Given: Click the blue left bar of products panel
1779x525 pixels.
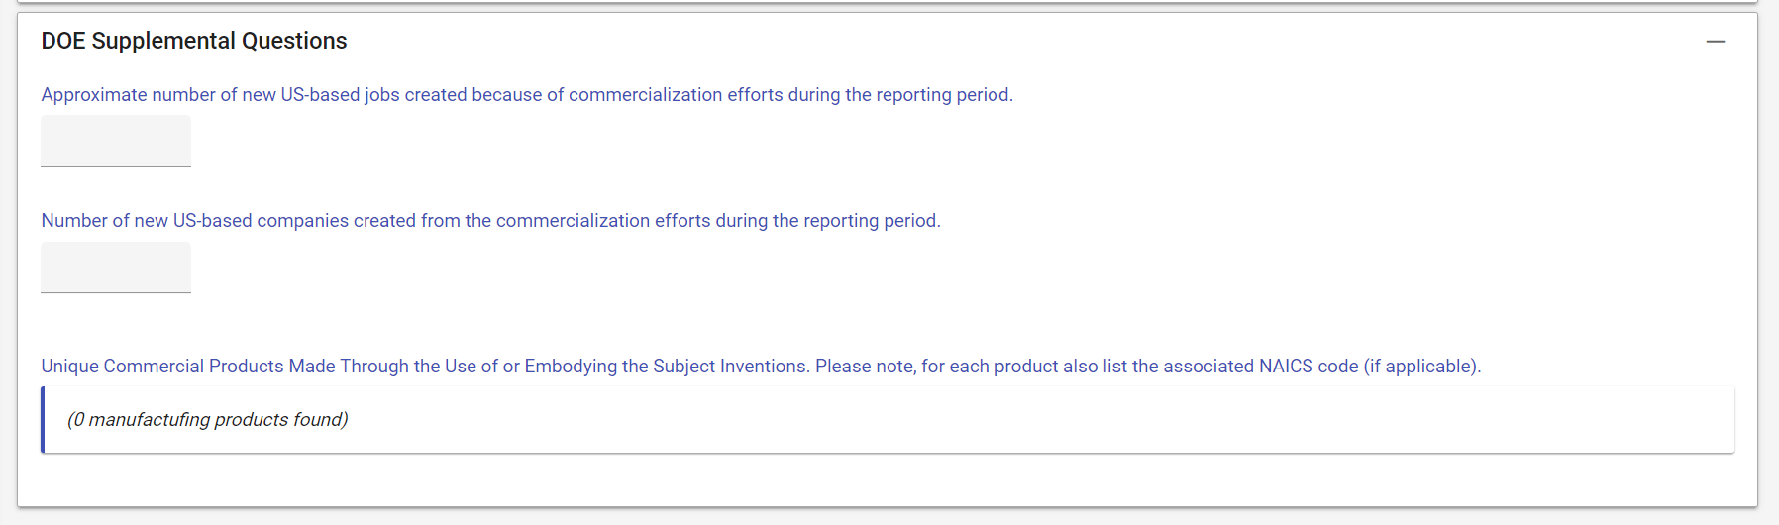Looking at the screenshot, I should (x=43, y=420).
